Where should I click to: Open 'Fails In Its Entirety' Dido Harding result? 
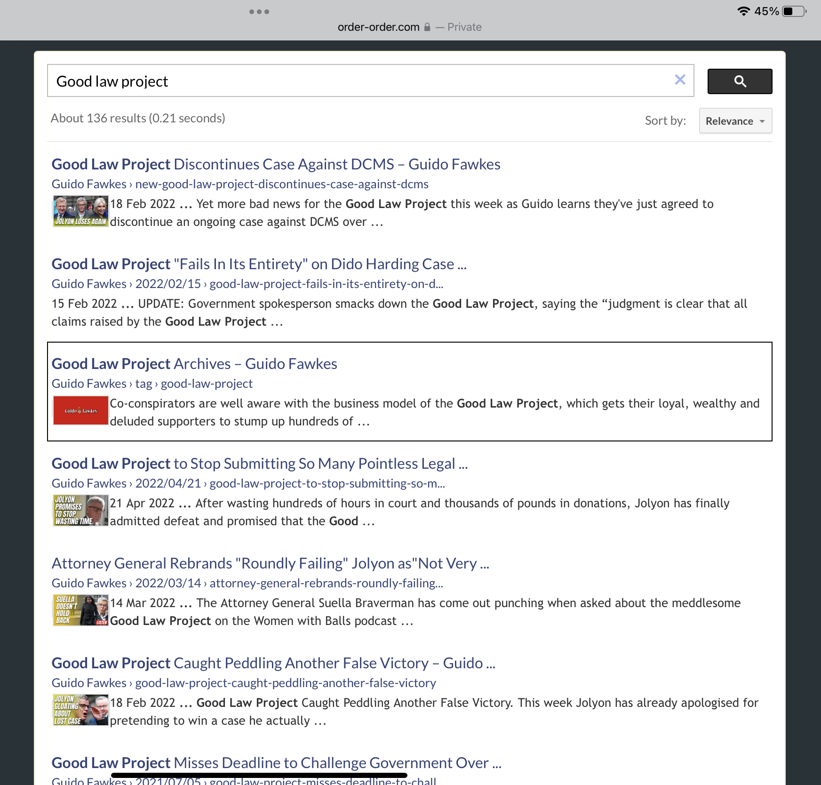click(259, 264)
